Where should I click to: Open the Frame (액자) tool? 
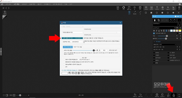click(x=140, y=8)
